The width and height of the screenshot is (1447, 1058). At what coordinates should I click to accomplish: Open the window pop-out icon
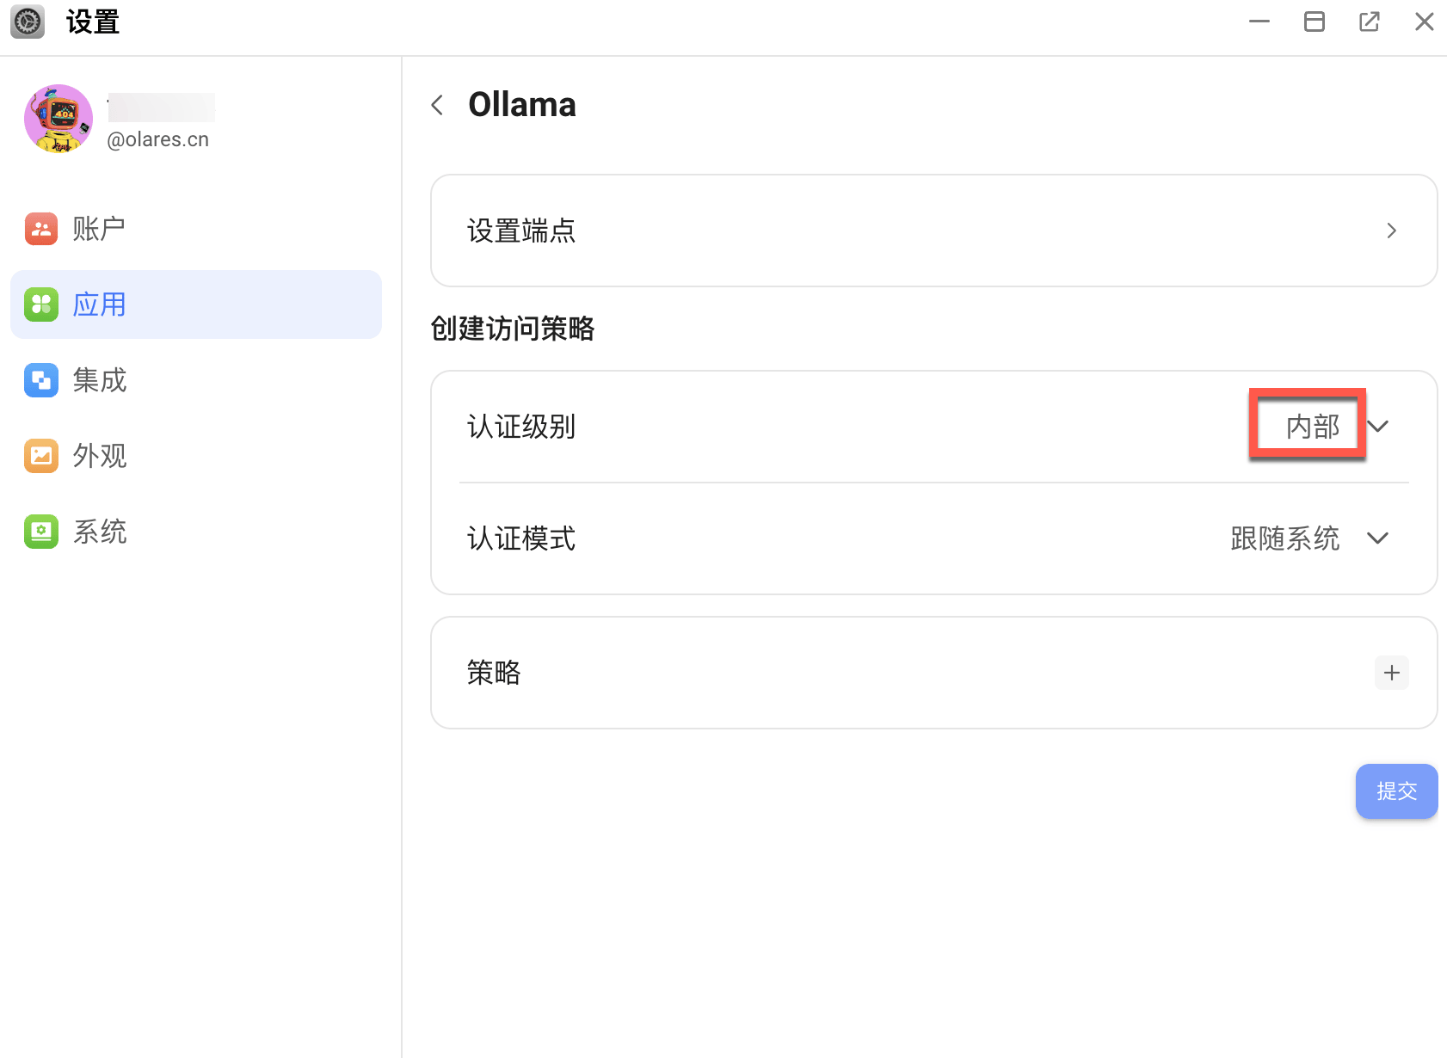click(1369, 22)
